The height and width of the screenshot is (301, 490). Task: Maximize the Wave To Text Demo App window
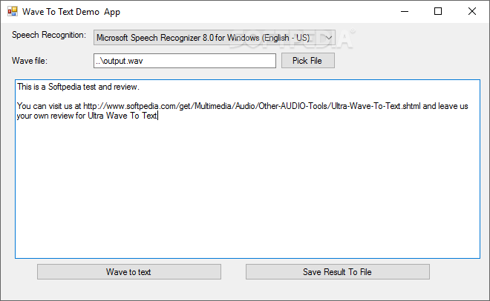pos(438,12)
